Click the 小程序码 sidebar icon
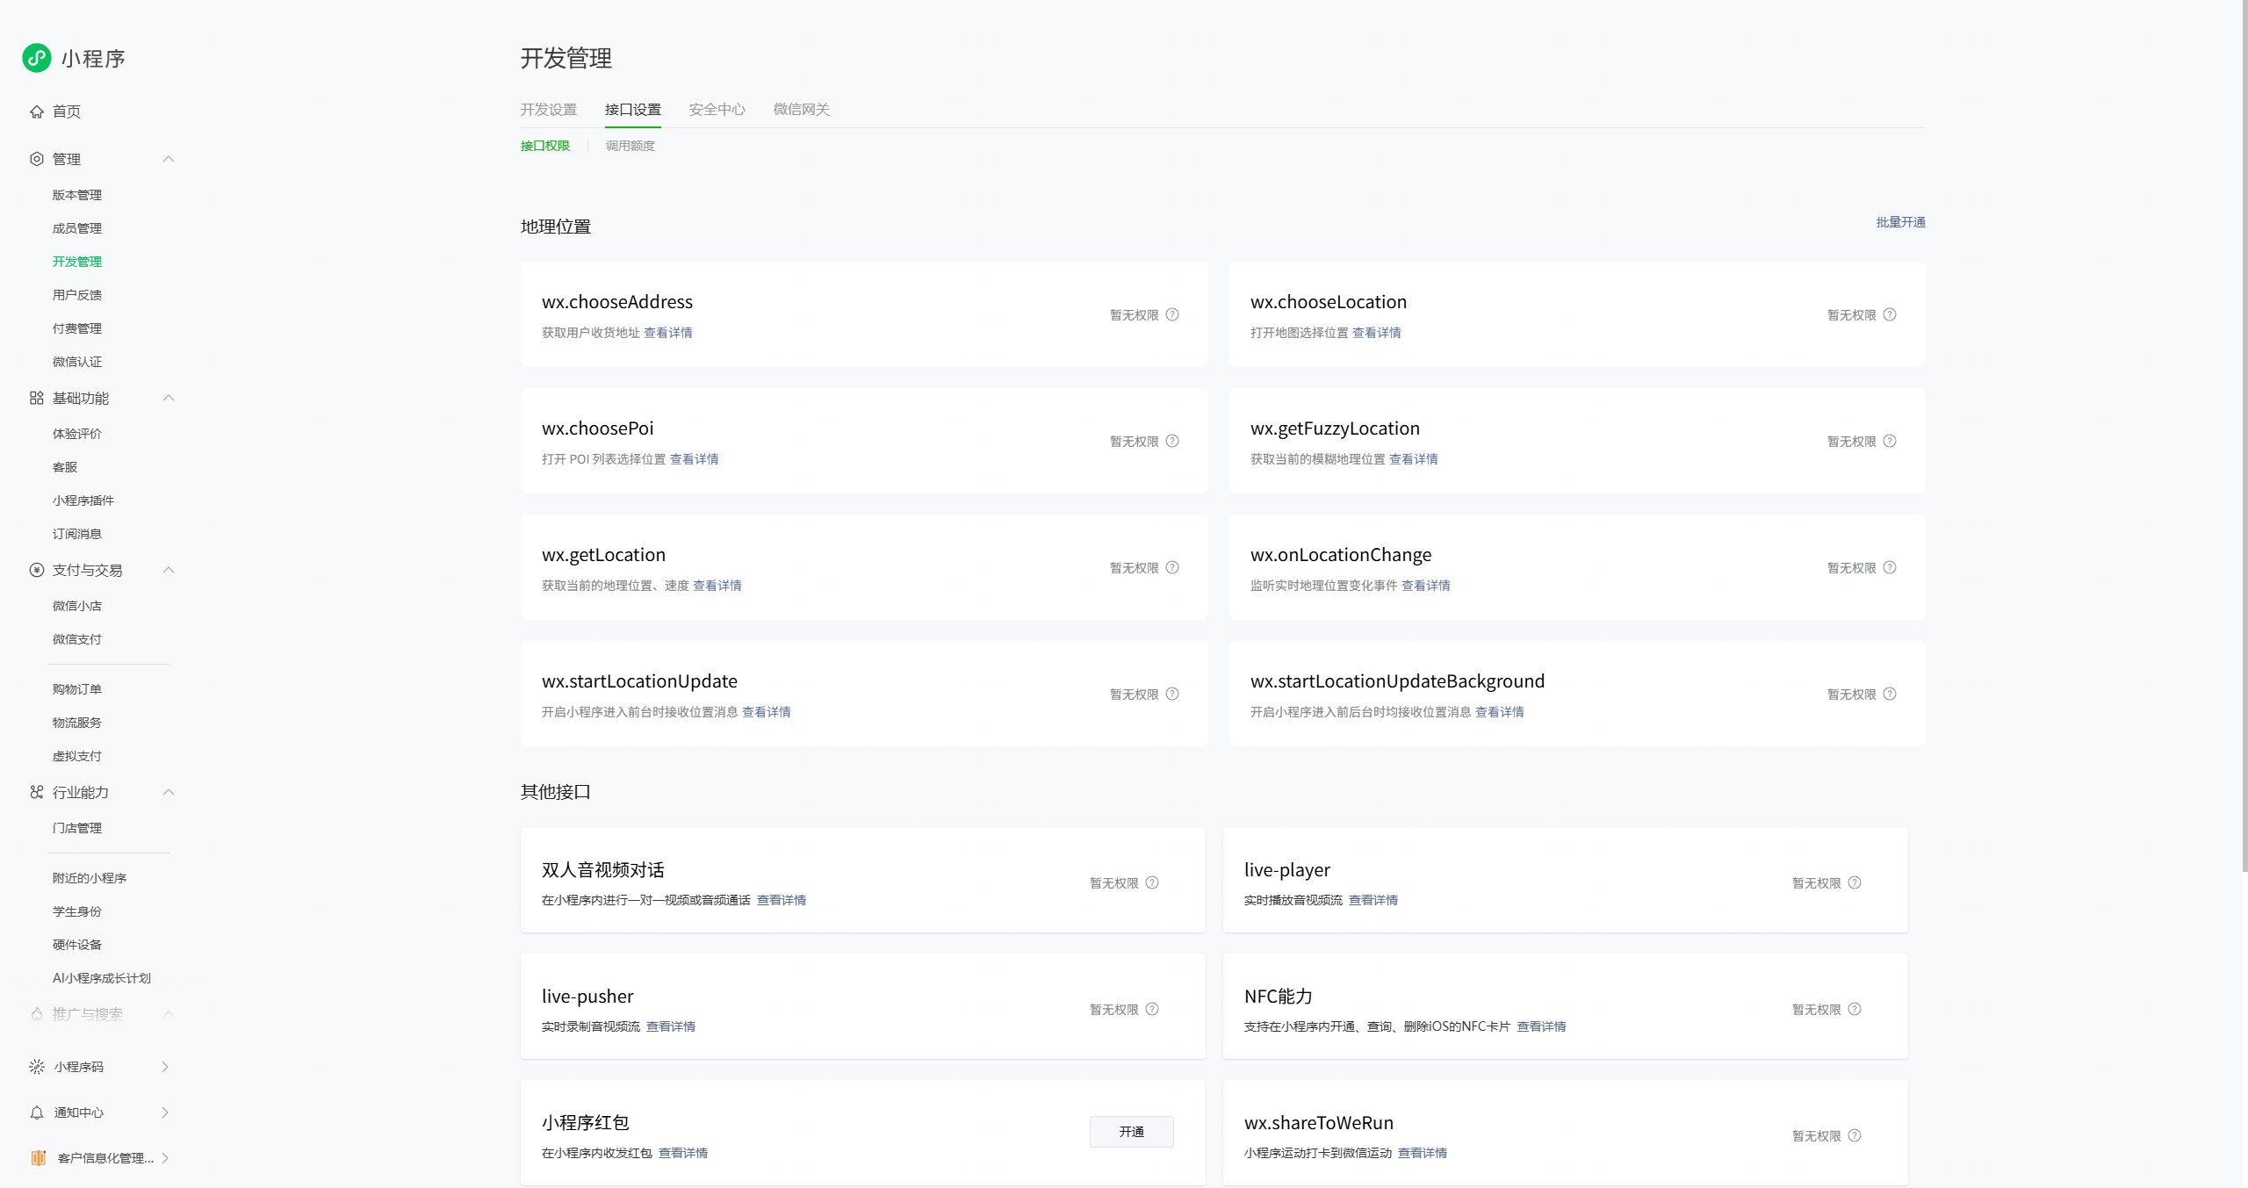The width and height of the screenshot is (2248, 1188). pyautogui.click(x=37, y=1066)
